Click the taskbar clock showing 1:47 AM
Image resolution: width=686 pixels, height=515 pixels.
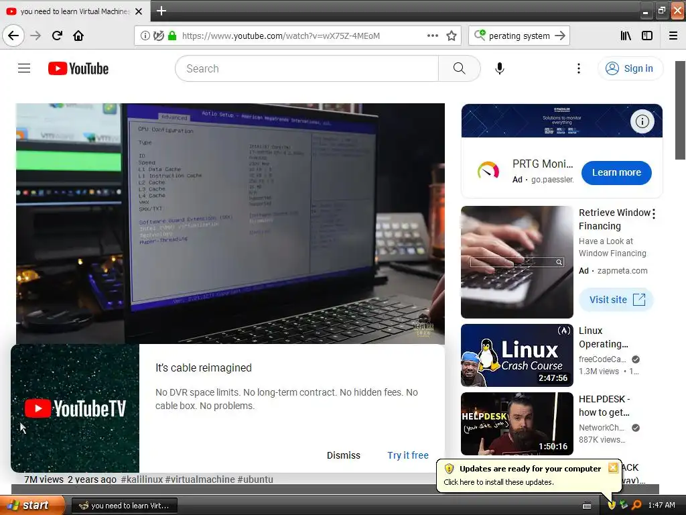click(661, 506)
